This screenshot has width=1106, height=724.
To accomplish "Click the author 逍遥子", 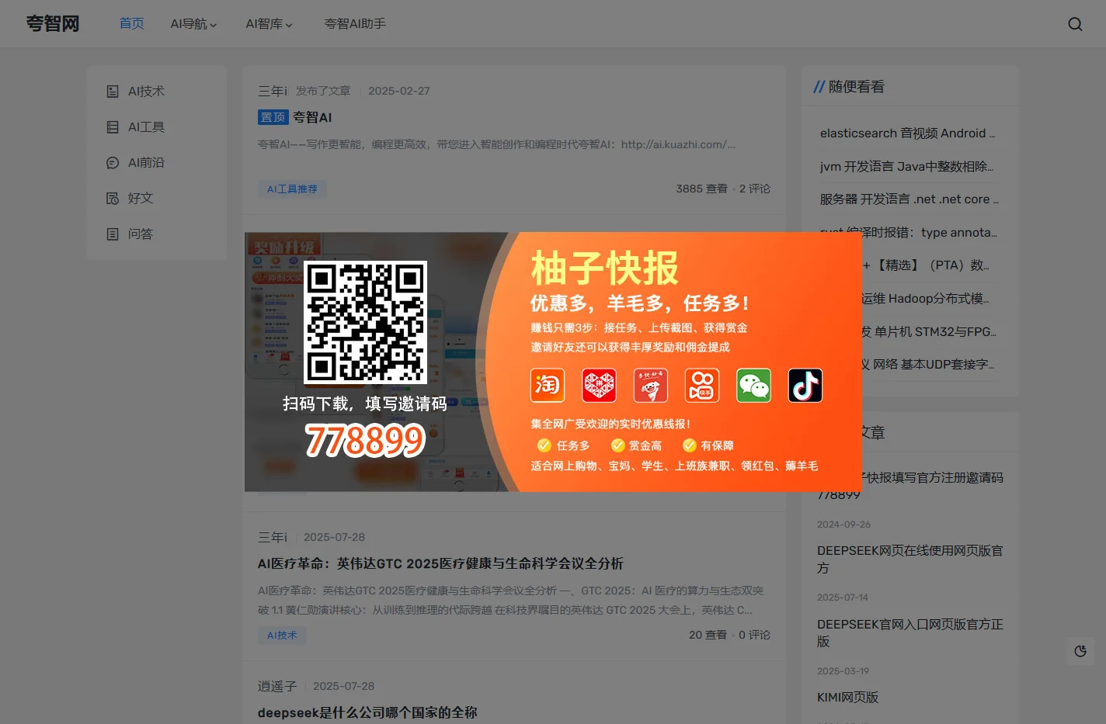I will (x=277, y=686).
